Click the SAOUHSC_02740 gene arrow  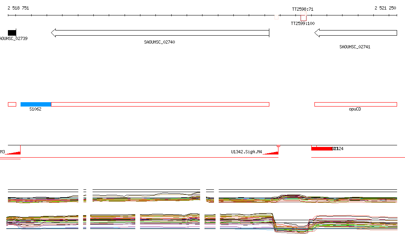160,33
